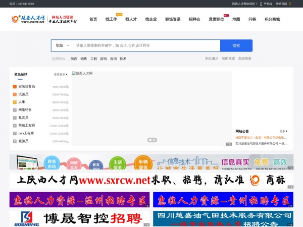Open 安装预算员 job listing
Screen dimensions: 303x227
[x=27, y=86]
